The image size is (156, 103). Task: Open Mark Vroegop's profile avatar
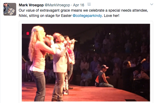pyautogui.click(x=10, y=9)
